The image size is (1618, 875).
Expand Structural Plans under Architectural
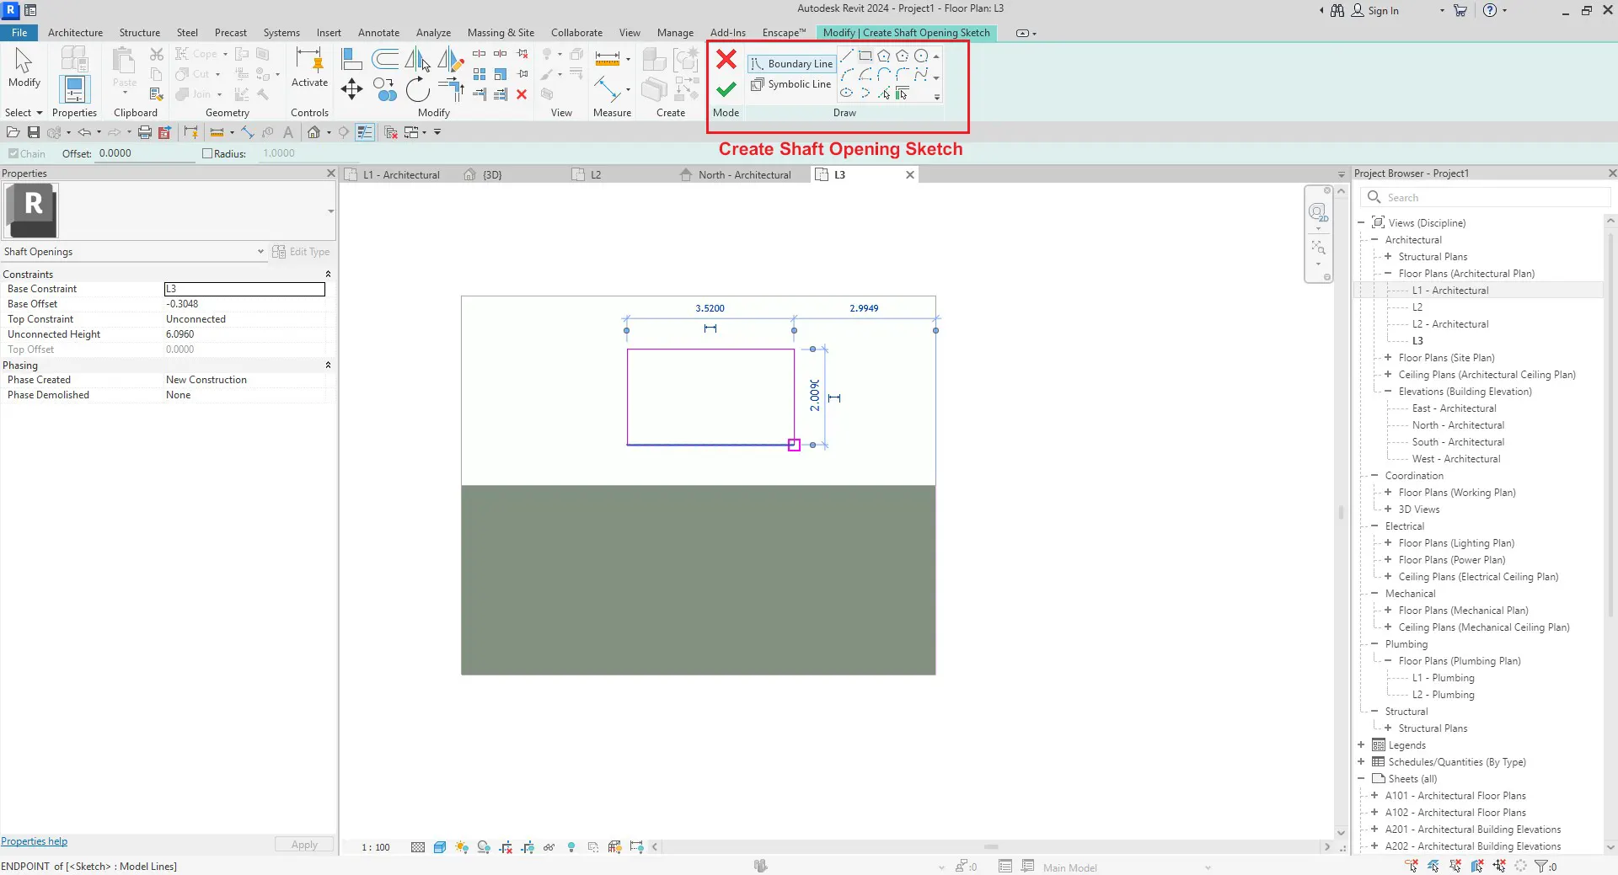pyautogui.click(x=1388, y=257)
